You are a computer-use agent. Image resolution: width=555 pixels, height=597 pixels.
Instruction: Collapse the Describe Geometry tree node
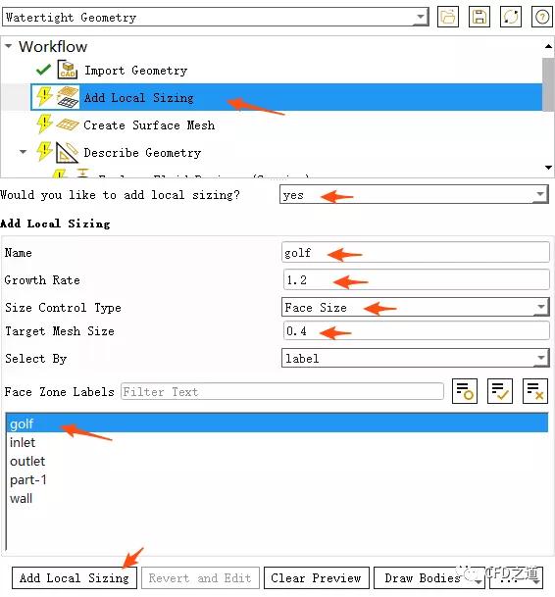tap(23, 152)
